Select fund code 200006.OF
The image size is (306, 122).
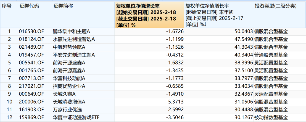tap(31, 102)
